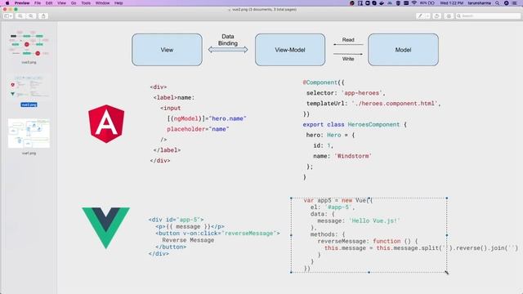Click the vue3.png file name label
523x294 pixels.
(29, 62)
